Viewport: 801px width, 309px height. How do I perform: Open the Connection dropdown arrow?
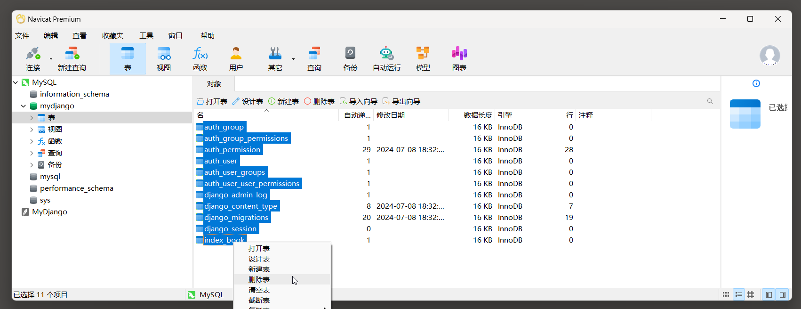click(x=51, y=59)
